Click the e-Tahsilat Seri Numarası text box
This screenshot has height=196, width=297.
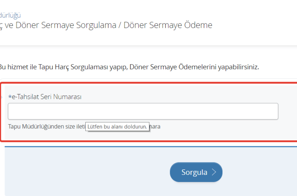tap(143, 111)
